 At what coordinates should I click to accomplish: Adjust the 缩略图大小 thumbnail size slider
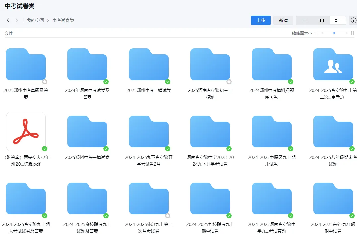pyautogui.click(x=334, y=33)
